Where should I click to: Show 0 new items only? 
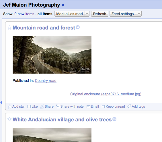coord(24,14)
